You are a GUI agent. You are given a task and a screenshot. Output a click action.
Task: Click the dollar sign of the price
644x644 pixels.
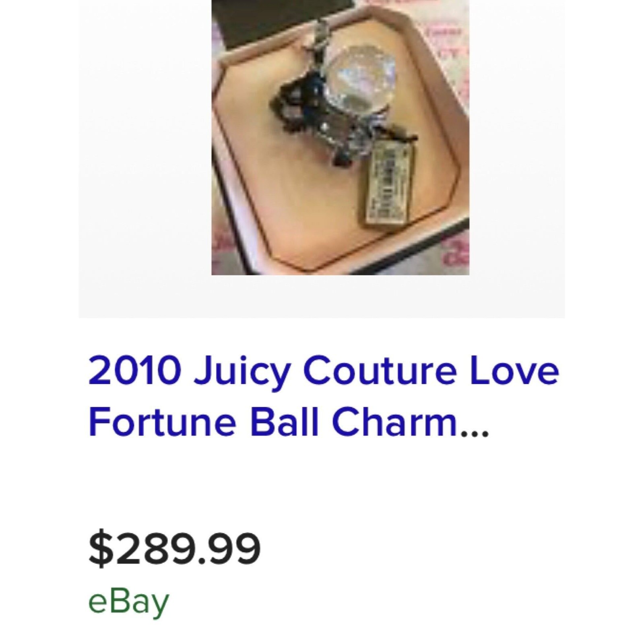point(99,549)
